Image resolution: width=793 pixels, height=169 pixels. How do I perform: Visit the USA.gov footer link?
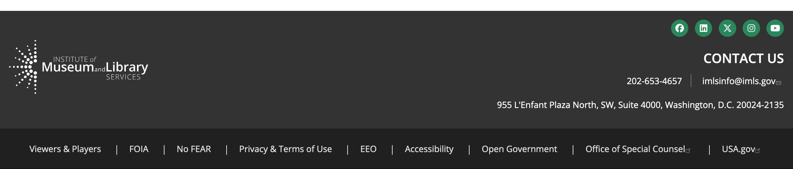click(x=738, y=149)
